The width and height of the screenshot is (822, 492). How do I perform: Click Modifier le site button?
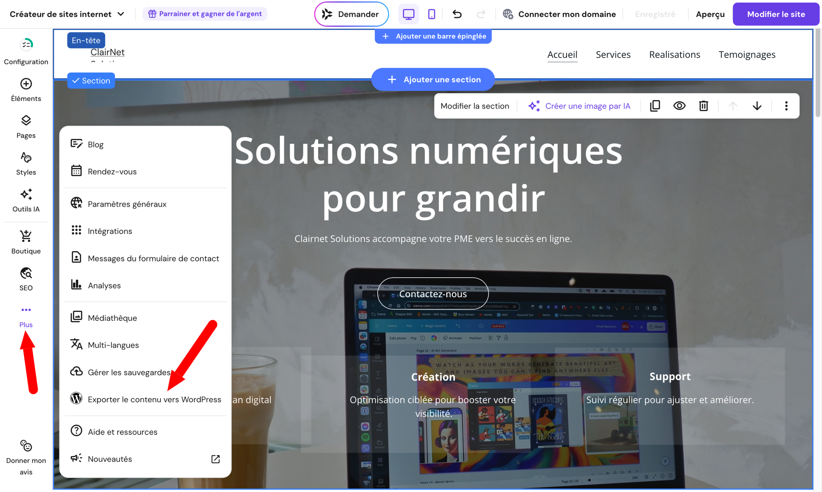click(776, 14)
